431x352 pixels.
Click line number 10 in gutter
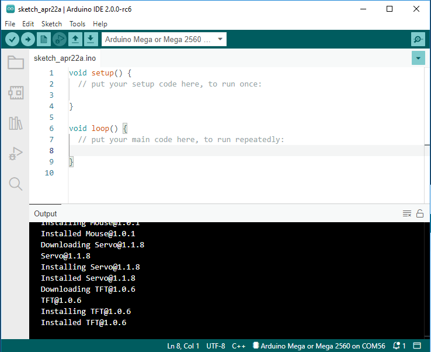pos(50,173)
